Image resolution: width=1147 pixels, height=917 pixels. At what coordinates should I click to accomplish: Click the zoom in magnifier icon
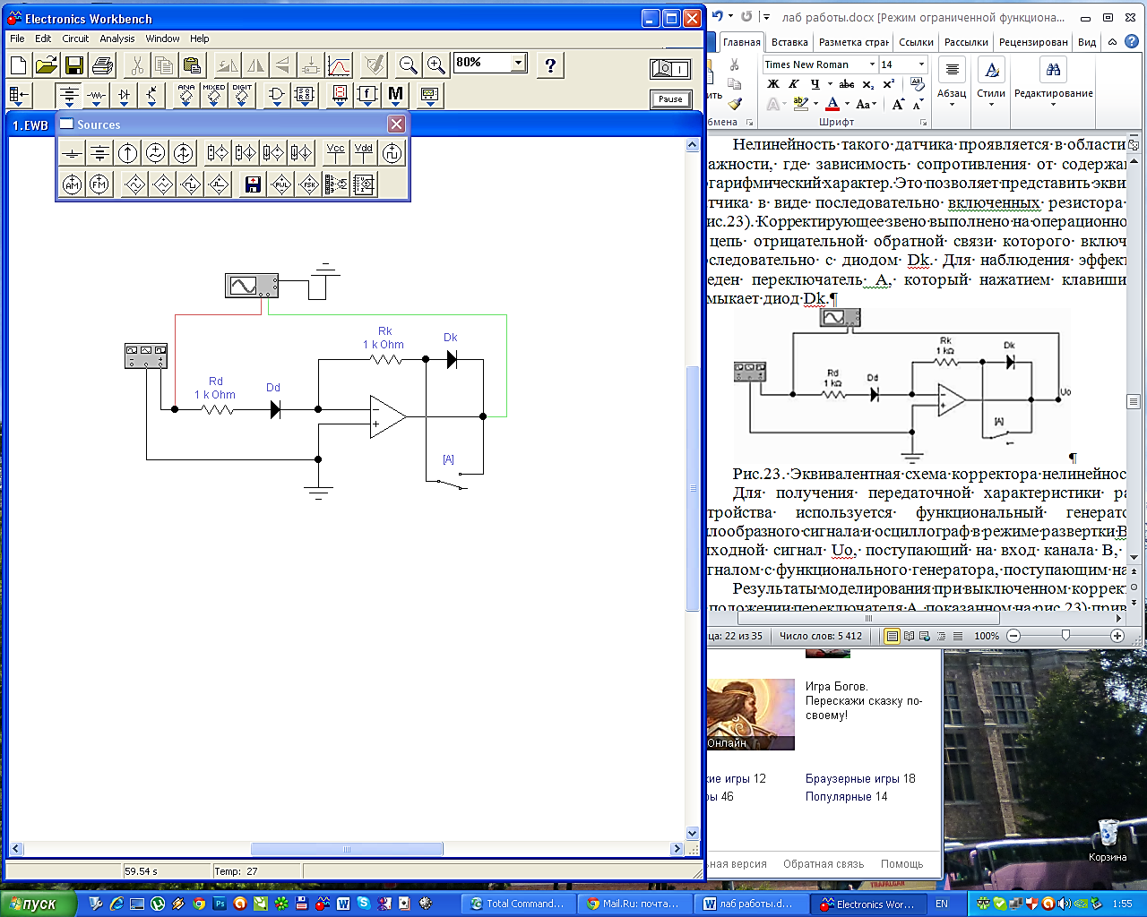click(436, 65)
